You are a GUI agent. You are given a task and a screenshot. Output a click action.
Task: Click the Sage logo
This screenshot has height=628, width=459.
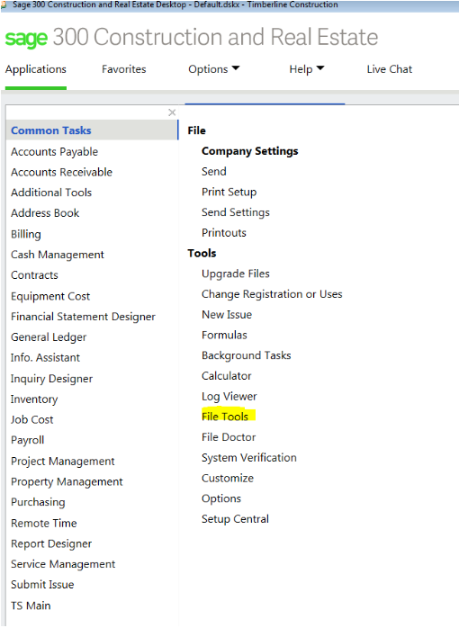click(26, 38)
